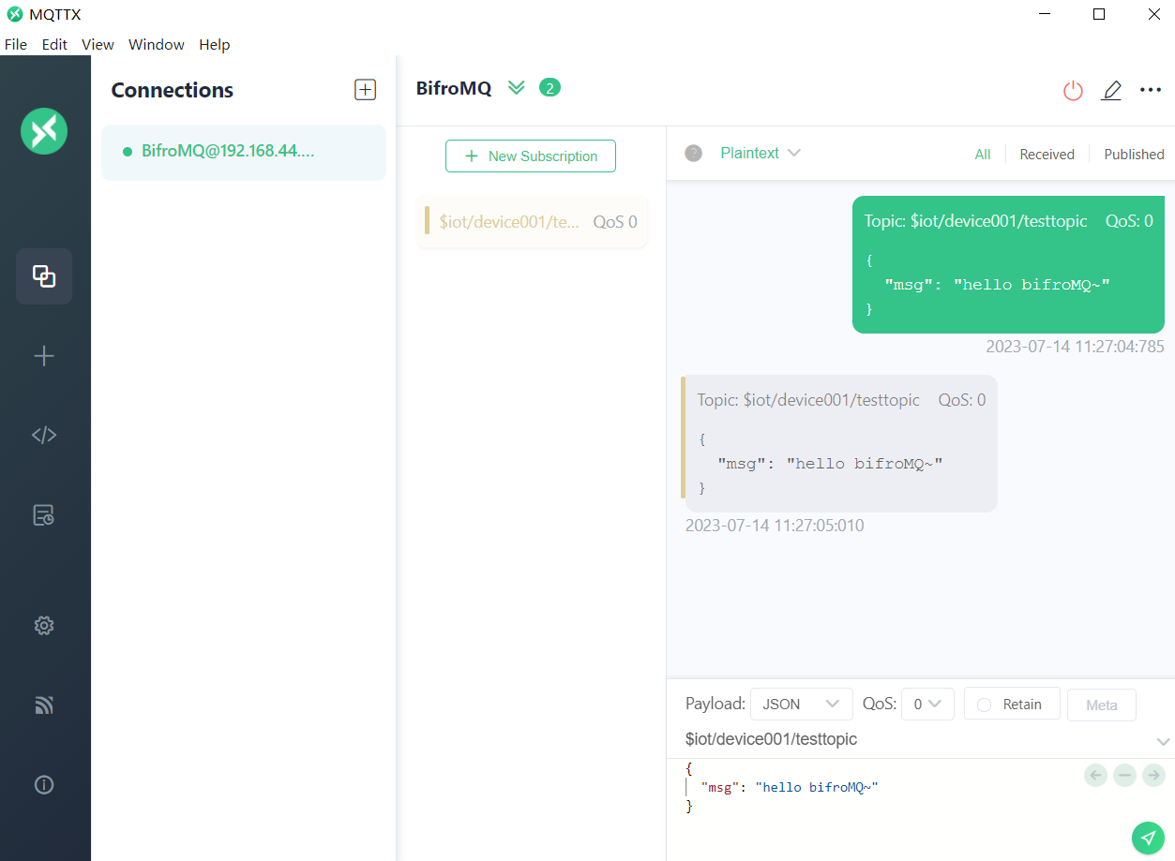1175x861 pixels.
Task: Click the timestamp 2023-07-14 11:27:04:785
Action: click(1075, 347)
